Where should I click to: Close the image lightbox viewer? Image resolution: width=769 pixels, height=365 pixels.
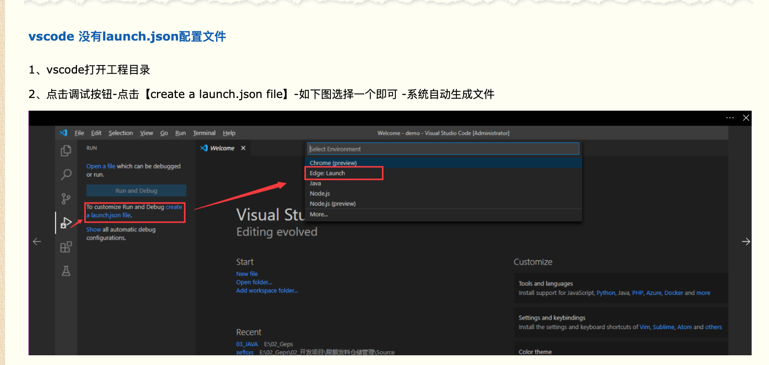746,118
